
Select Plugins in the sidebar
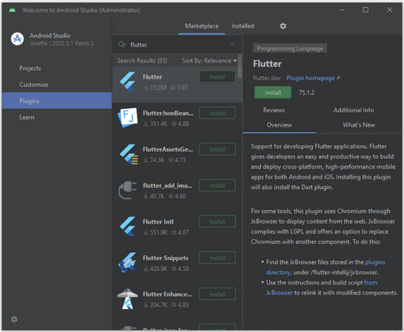57,101
